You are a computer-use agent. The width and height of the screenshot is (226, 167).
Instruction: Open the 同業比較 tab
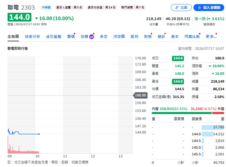(x=192, y=37)
